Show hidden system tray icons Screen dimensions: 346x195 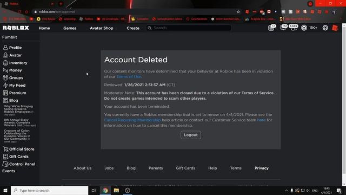287,191
